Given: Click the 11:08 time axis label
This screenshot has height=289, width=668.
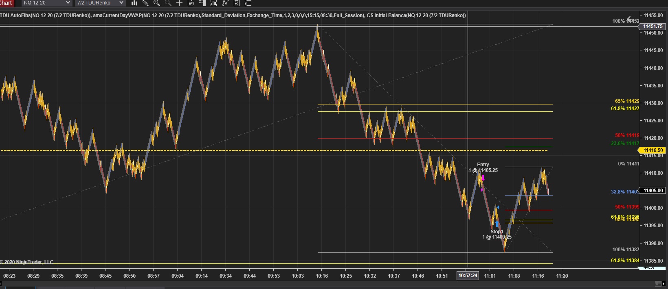Looking at the screenshot, I should point(514,276).
